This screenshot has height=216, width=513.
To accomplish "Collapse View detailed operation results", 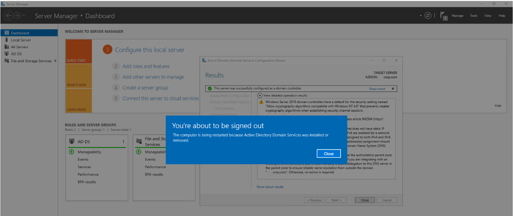I will tap(260, 95).
